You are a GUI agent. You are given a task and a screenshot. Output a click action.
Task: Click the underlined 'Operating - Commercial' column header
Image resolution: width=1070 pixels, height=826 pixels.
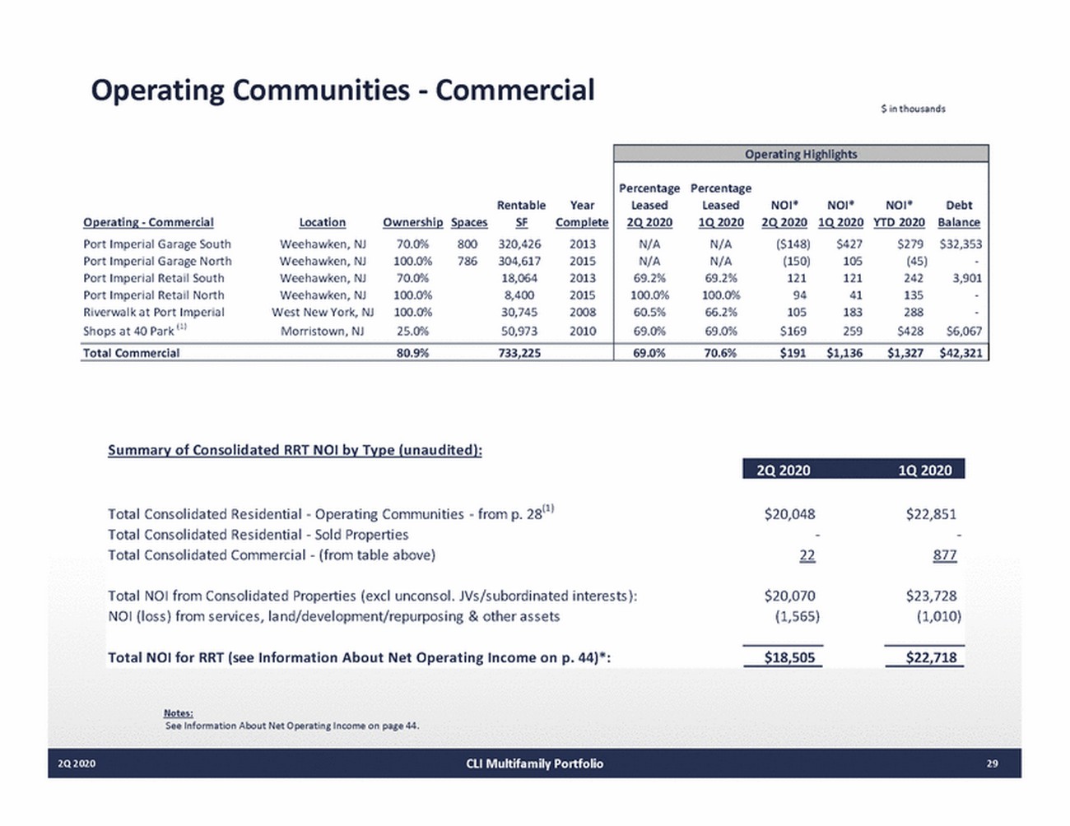148,222
